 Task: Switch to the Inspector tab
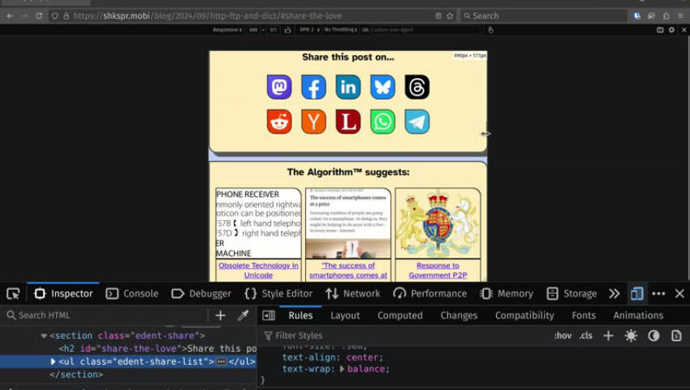pos(63,293)
